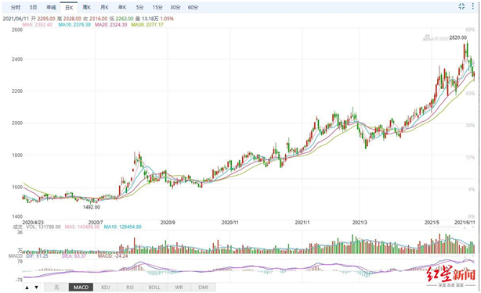The image size is (481, 293).
Task: Click the 2021/5 axis date label
Action: pyautogui.click(x=432, y=223)
